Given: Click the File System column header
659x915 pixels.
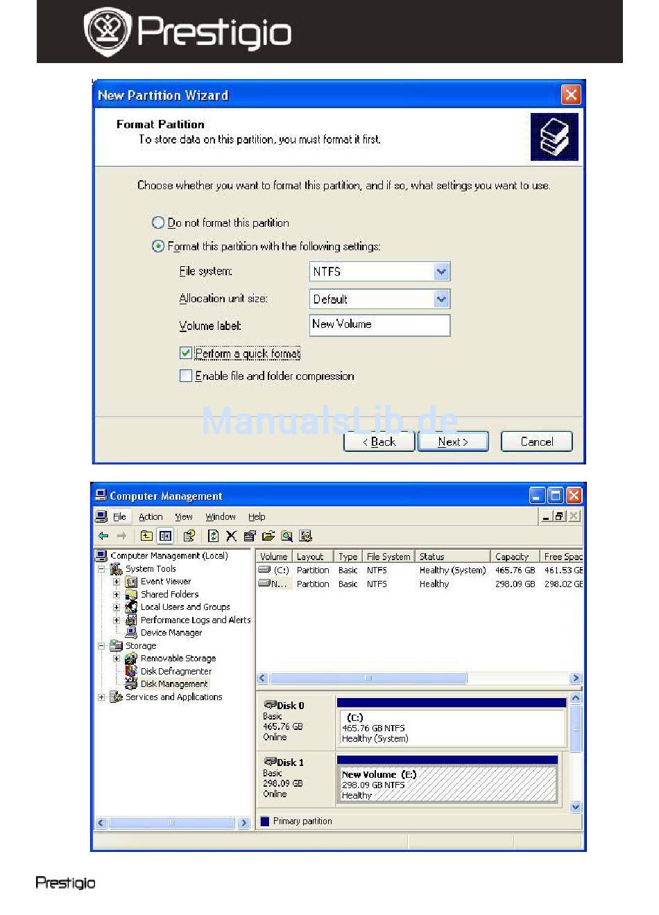Looking at the screenshot, I should [388, 557].
